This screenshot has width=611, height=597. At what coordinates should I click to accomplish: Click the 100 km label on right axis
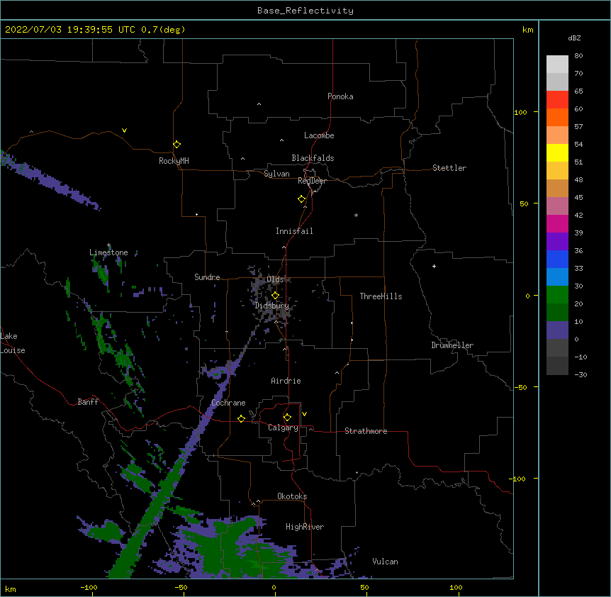point(520,112)
